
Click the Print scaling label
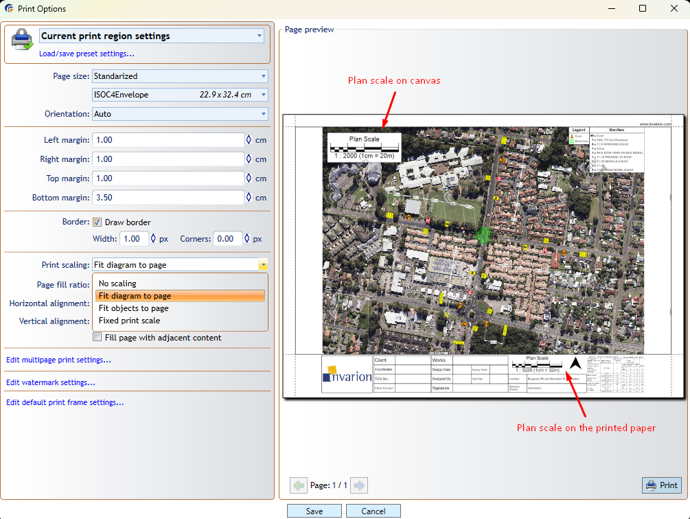pyautogui.click(x=65, y=265)
